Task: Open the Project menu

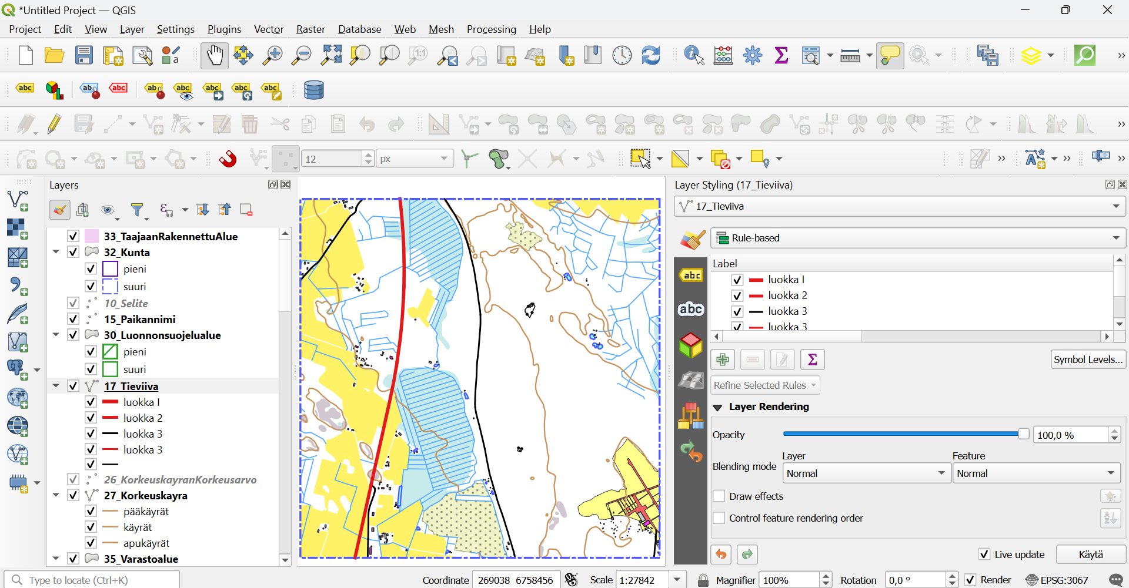Action: pos(25,29)
